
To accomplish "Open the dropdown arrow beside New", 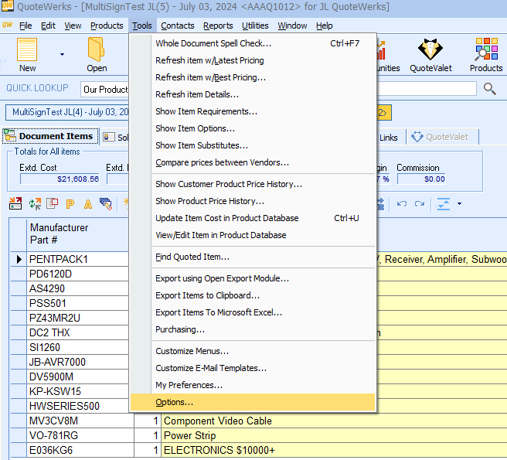I will click(62, 54).
